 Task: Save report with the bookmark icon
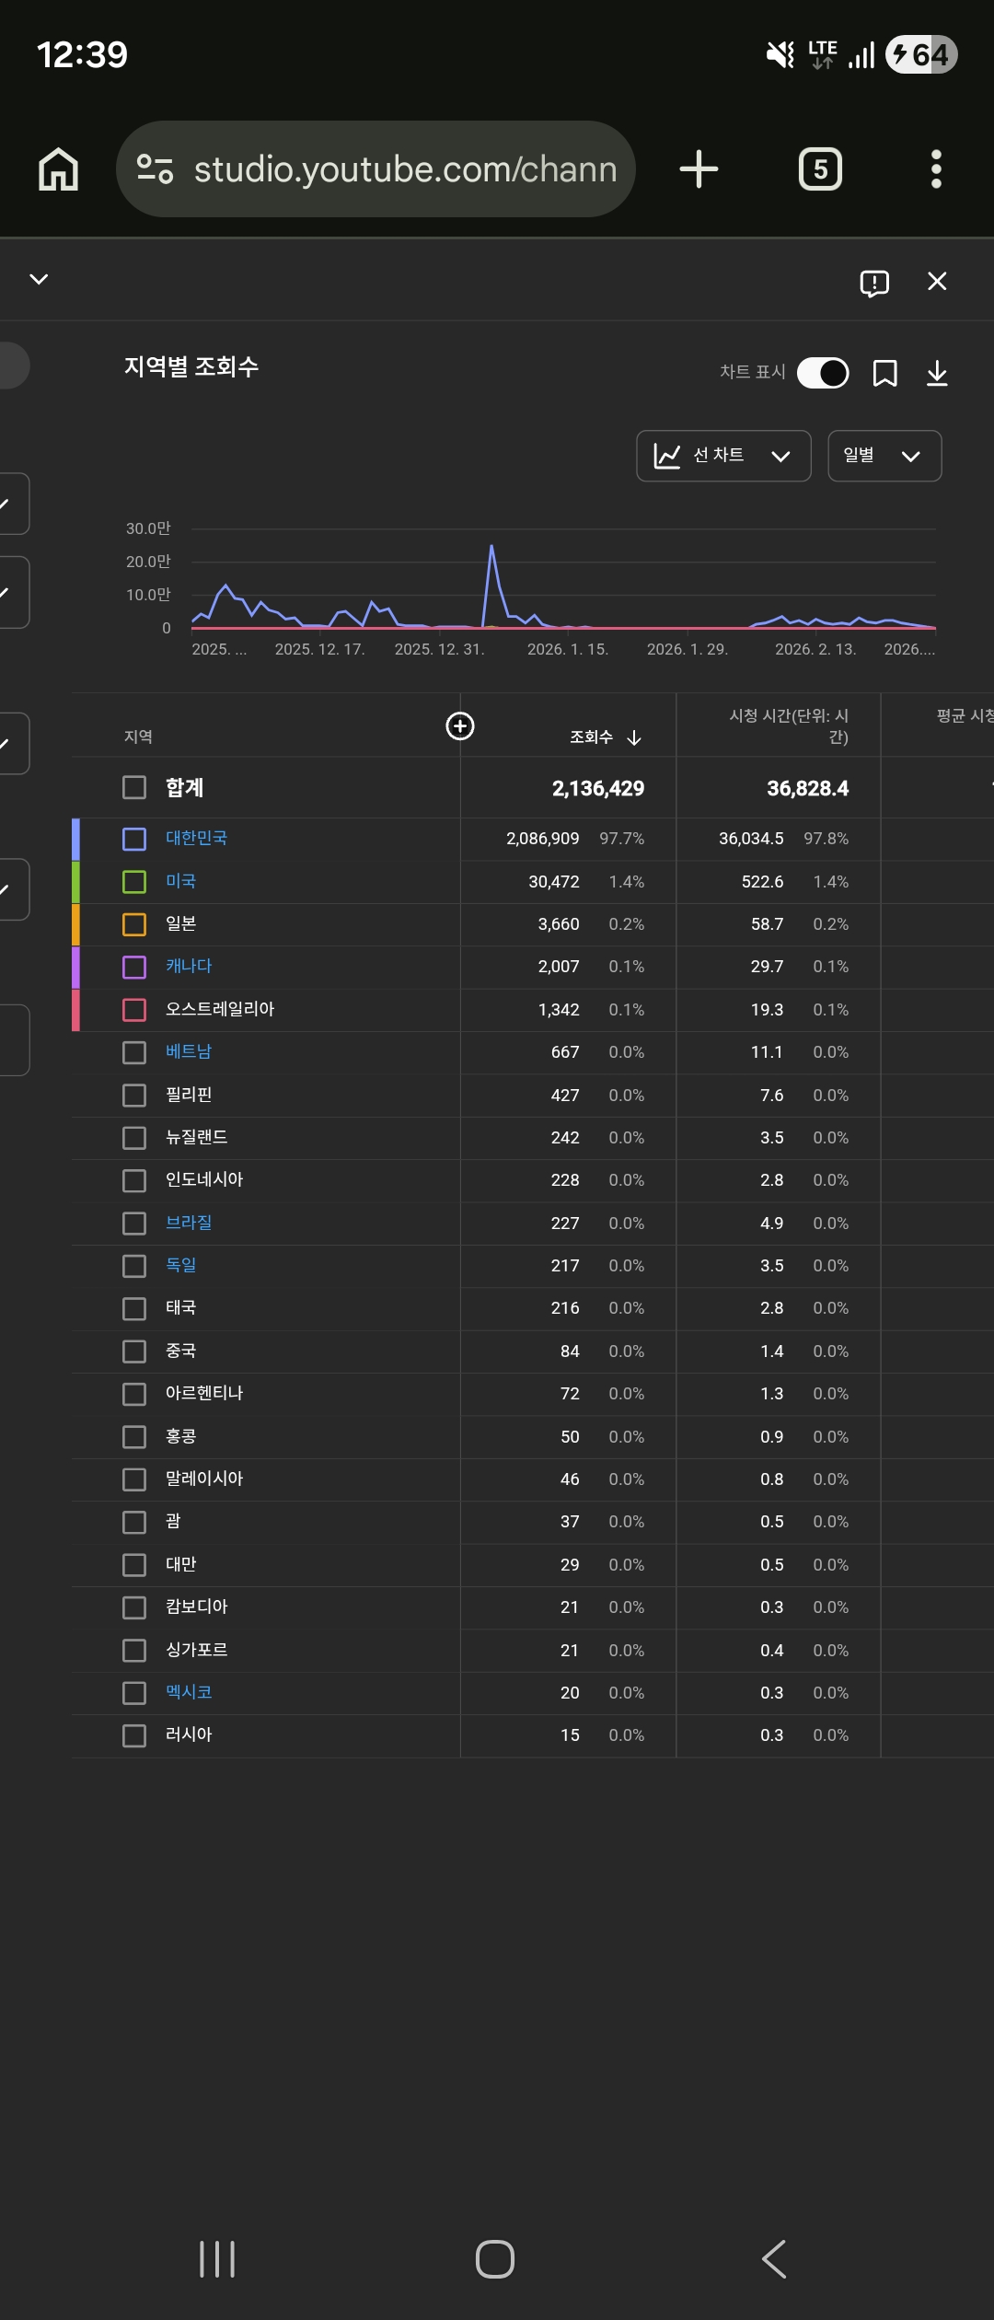pyautogui.click(x=884, y=373)
